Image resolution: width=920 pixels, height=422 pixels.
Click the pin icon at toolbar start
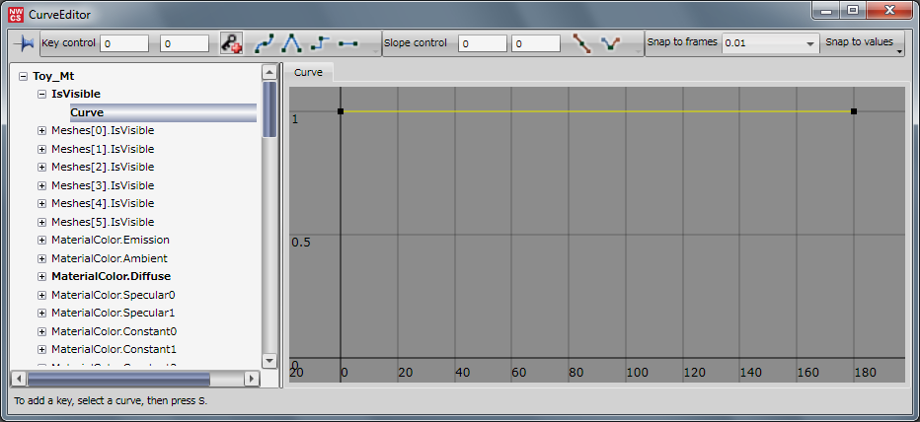[26, 44]
